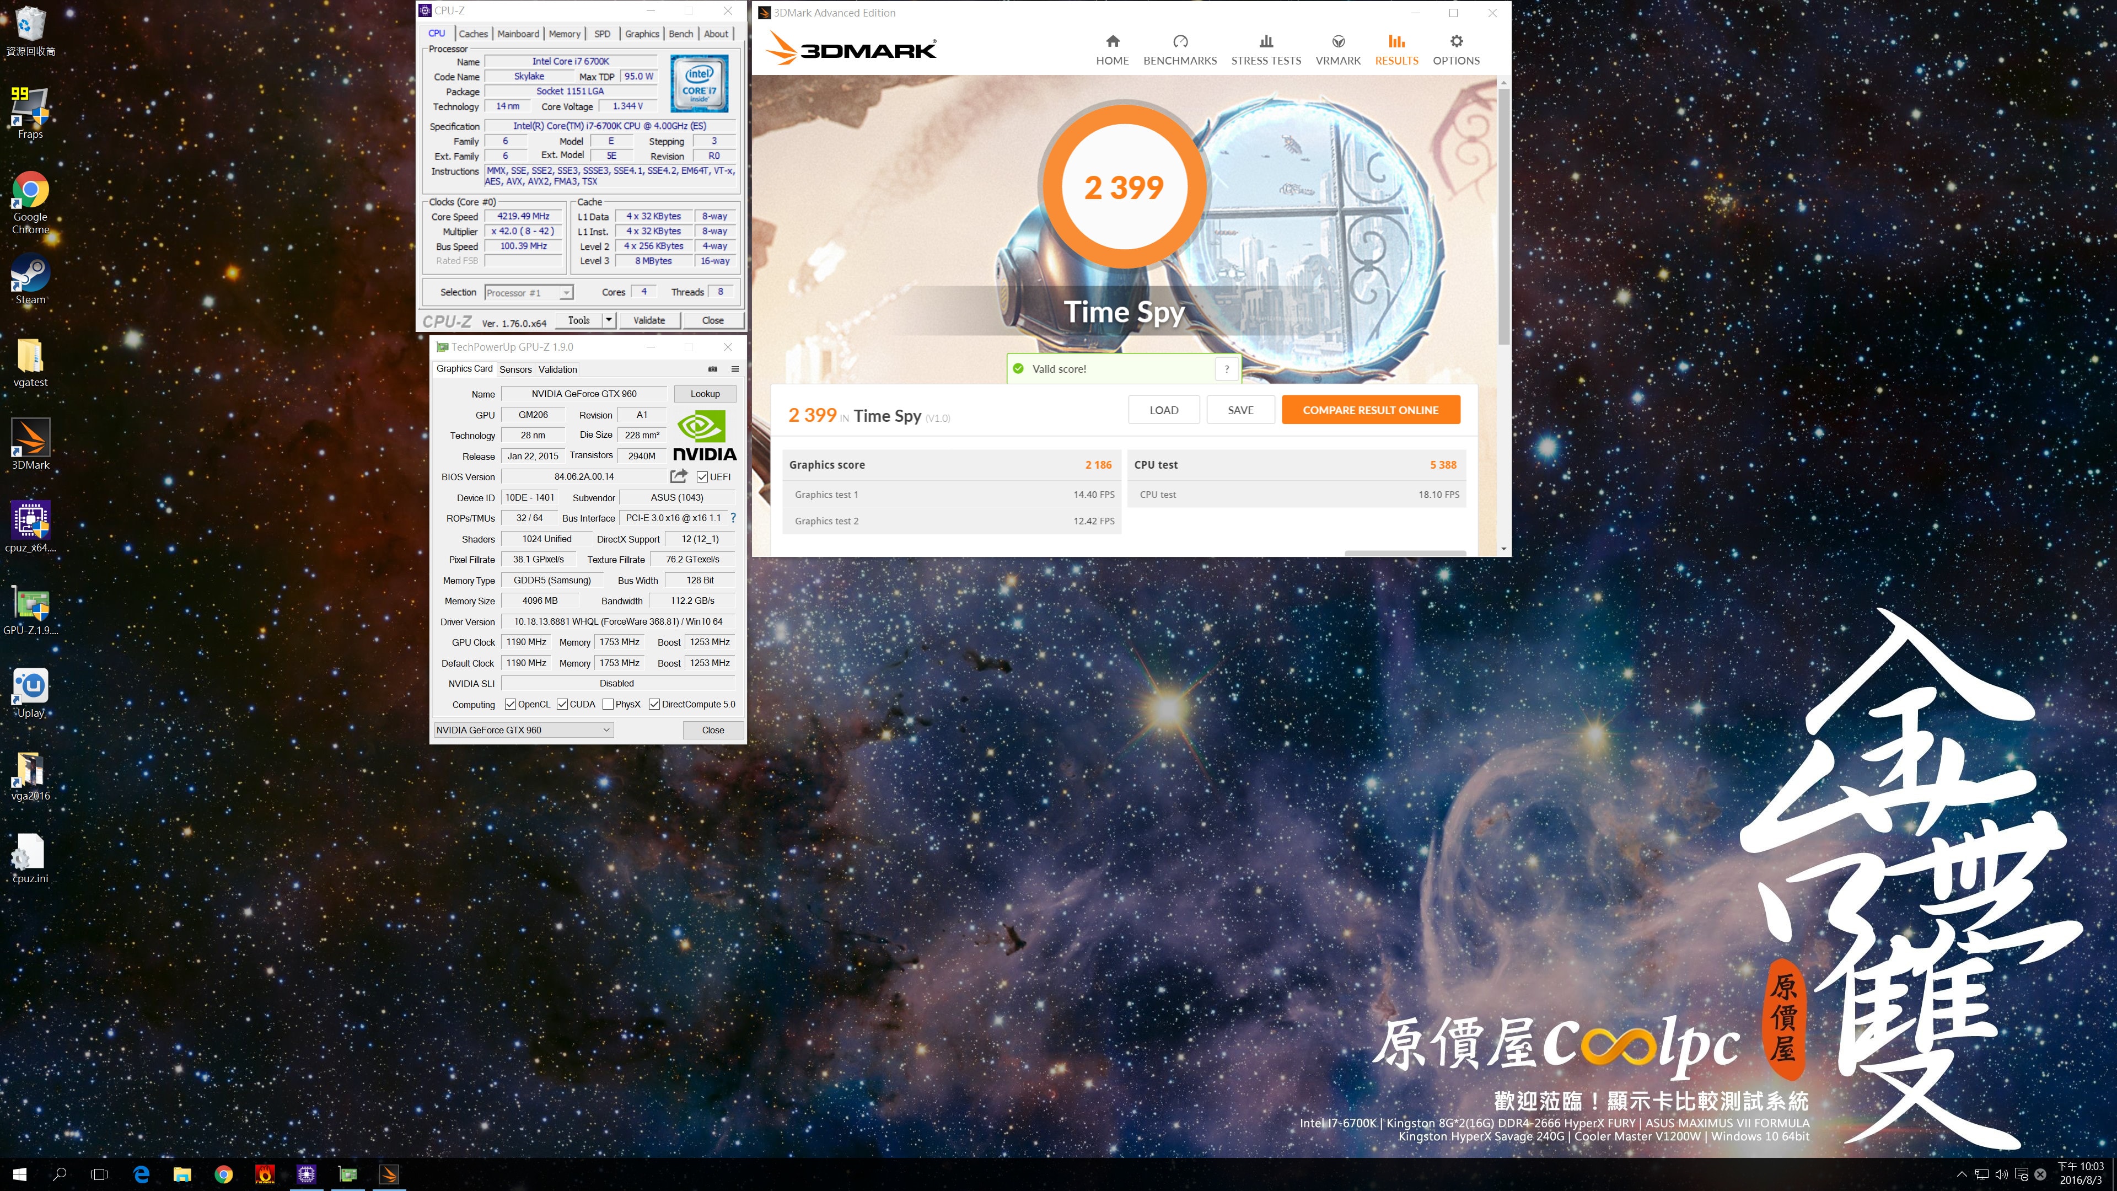Show hidden system tray icons chevron
Image resolution: width=2117 pixels, height=1191 pixels.
pyautogui.click(x=1962, y=1174)
